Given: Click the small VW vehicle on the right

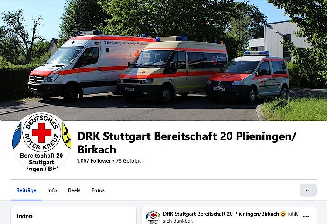Looking at the screenshot, I should click(x=248, y=77).
